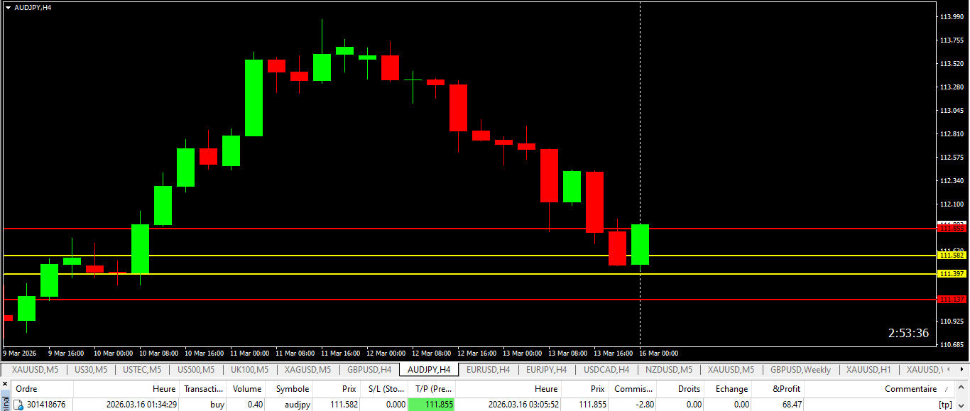The height and width of the screenshot is (411, 970).
Task: Select the USDCAD,H4 chart tab
Action: pos(606,370)
